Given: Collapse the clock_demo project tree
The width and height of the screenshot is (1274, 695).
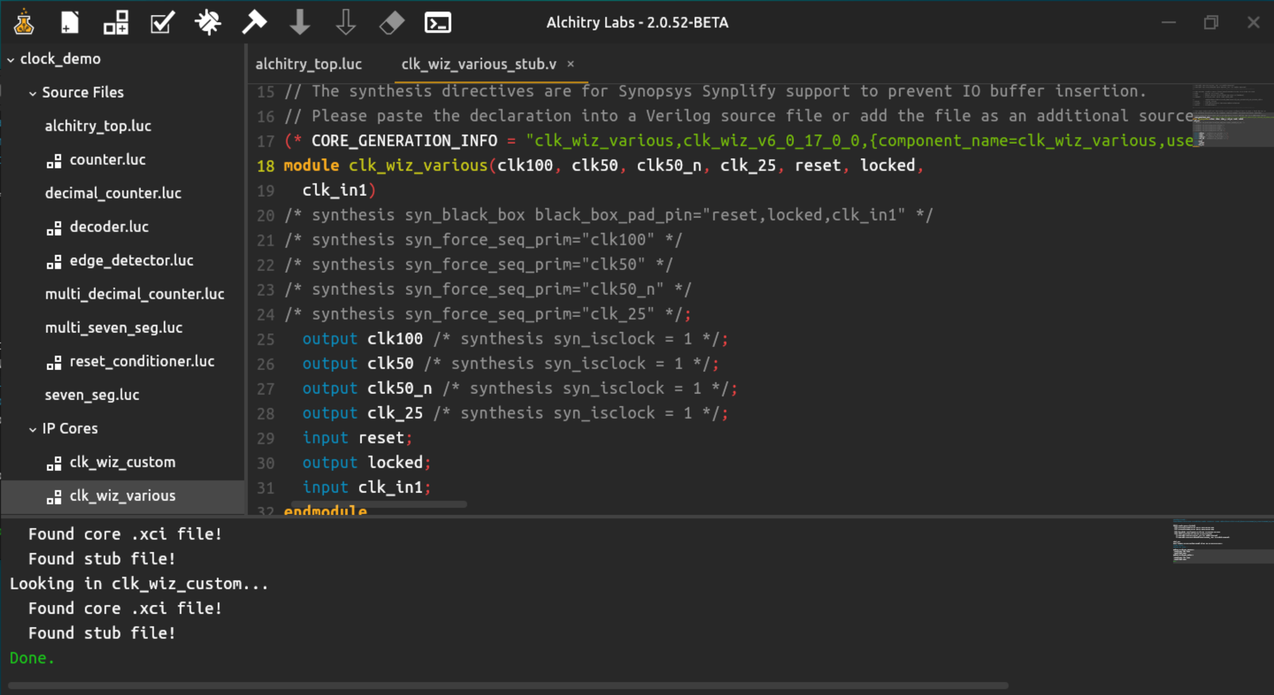Looking at the screenshot, I should point(11,59).
